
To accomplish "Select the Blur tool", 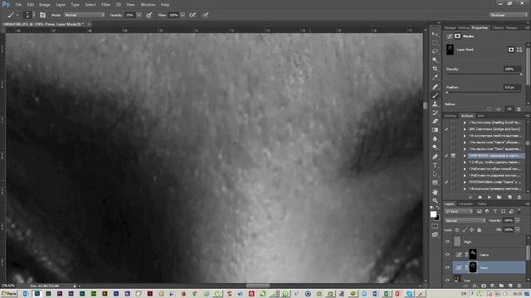I will click(x=435, y=139).
